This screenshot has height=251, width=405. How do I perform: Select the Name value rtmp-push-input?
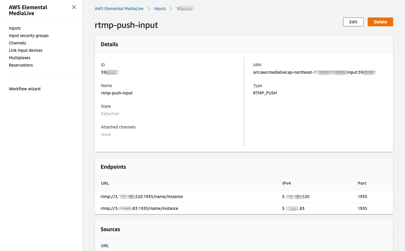(117, 93)
